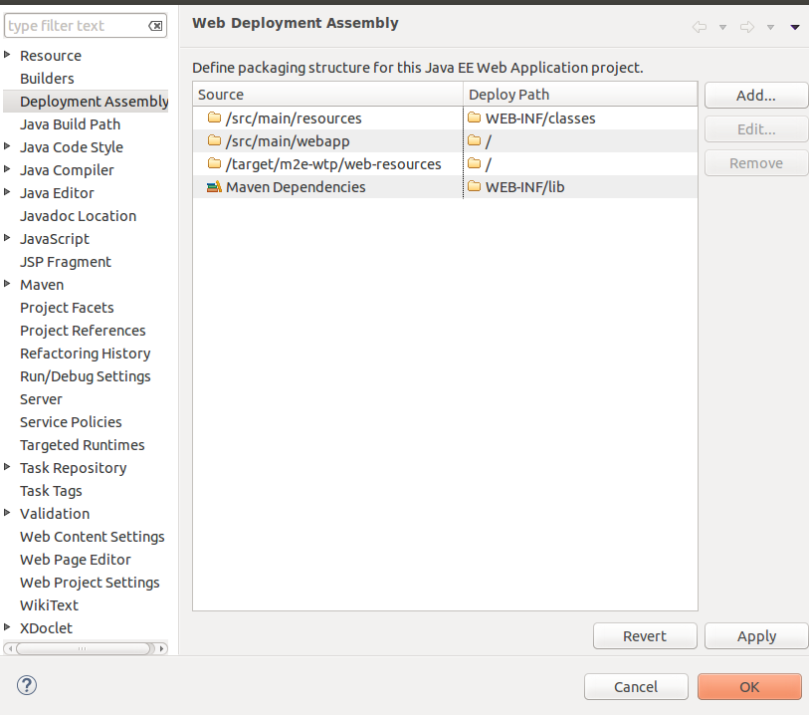Expand the Resource tree node
The width and height of the screenshot is (809, 715).
click(x=7, y=54)
